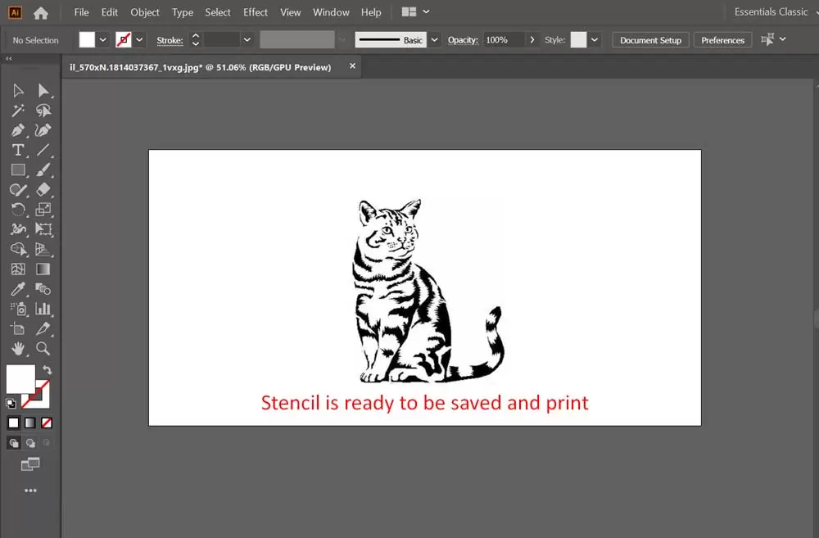This screenshot has width=819, height=538.
Task: Go to the Home screen icon
Action: (40, 12)
